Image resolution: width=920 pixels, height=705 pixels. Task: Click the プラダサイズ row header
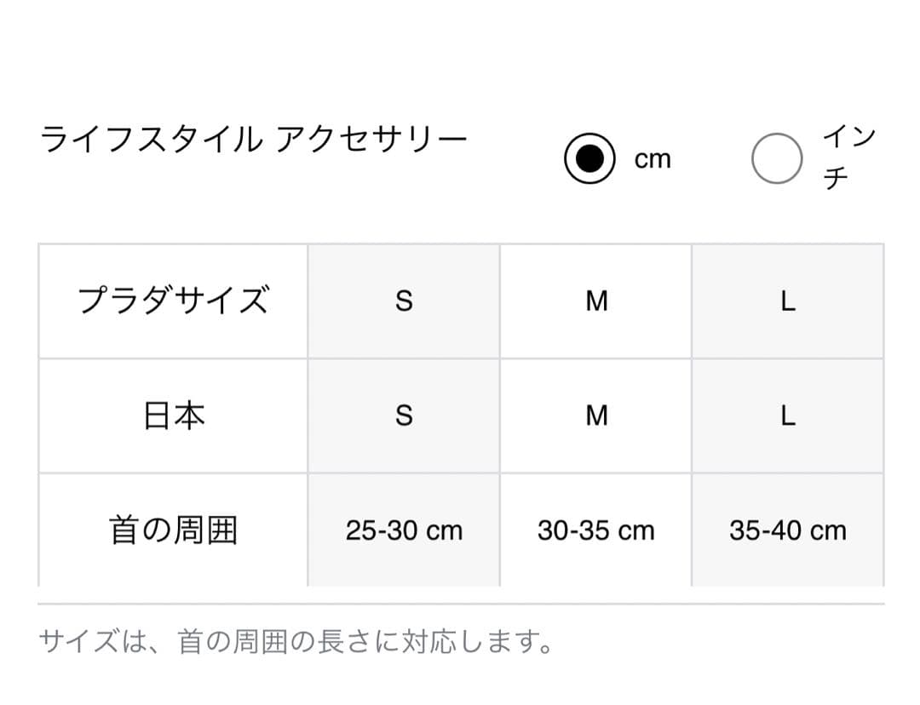coord(173,301)
